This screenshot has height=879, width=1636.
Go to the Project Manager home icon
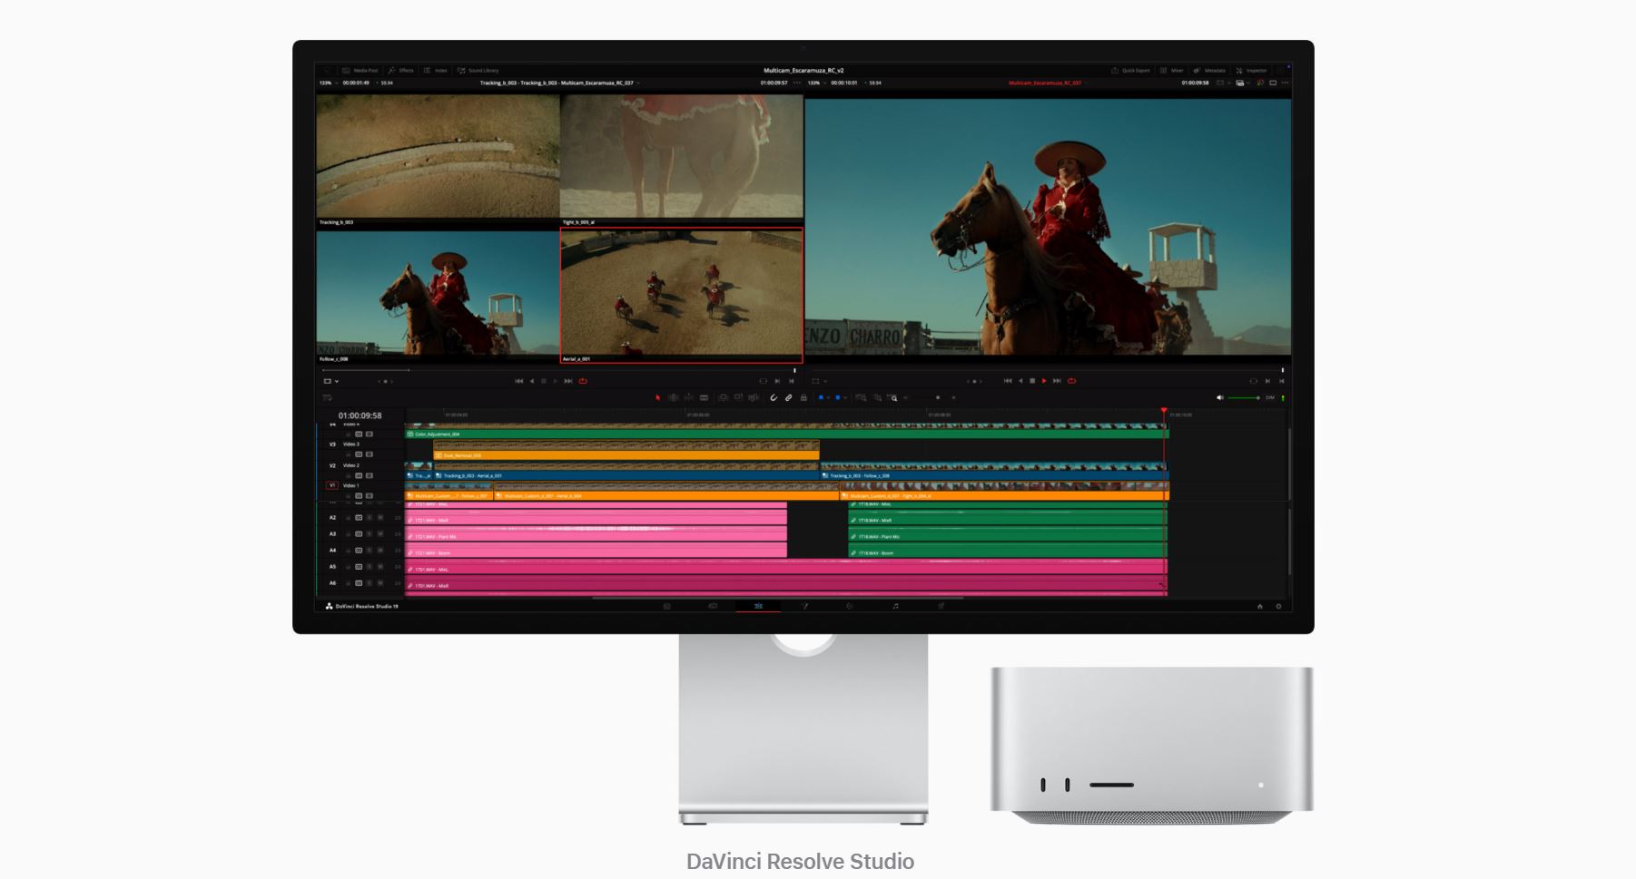(x=1259, y=606)
